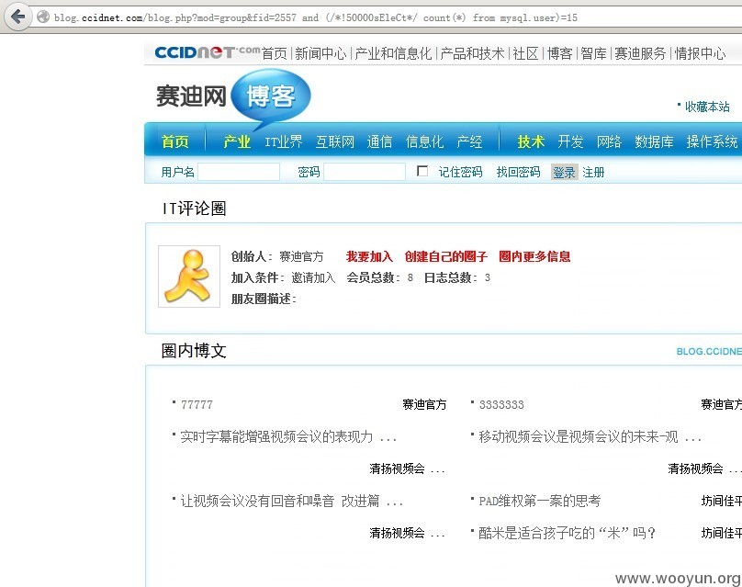This screenshot has width=742, height=587.
Task: Select 操作系统 in blue navigation bar
Action: click(712, 141)
